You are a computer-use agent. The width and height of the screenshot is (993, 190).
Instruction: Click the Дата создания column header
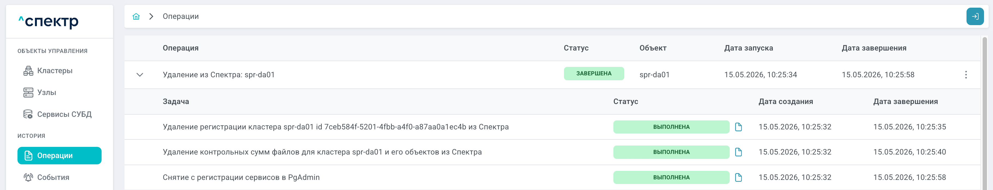786,102
